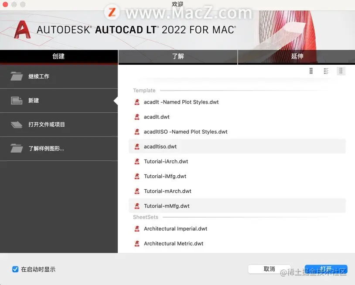Click the Template section header
This screenshot has height=285, width=355.
[144, 90]
